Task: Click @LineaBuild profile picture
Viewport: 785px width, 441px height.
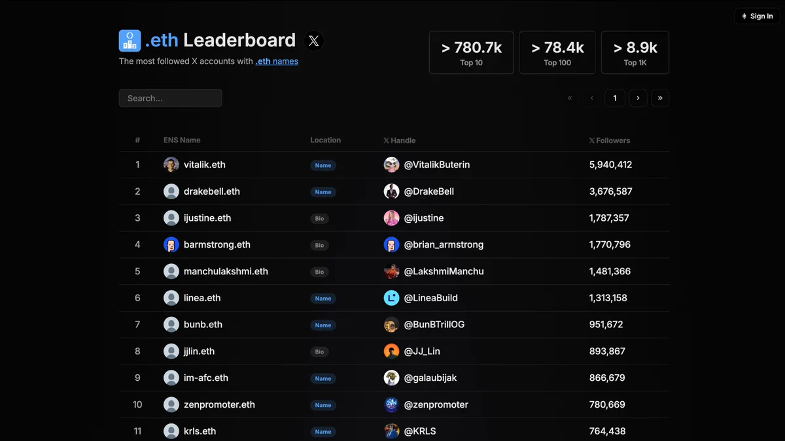Action: [391, 298]
